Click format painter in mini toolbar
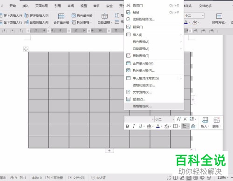 pos(193,126)
